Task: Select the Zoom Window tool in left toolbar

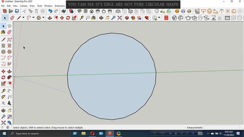Action: (10, 116)
